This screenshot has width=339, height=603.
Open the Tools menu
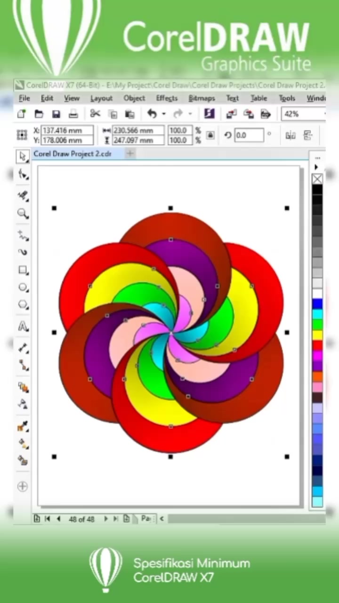click(287, 98)
